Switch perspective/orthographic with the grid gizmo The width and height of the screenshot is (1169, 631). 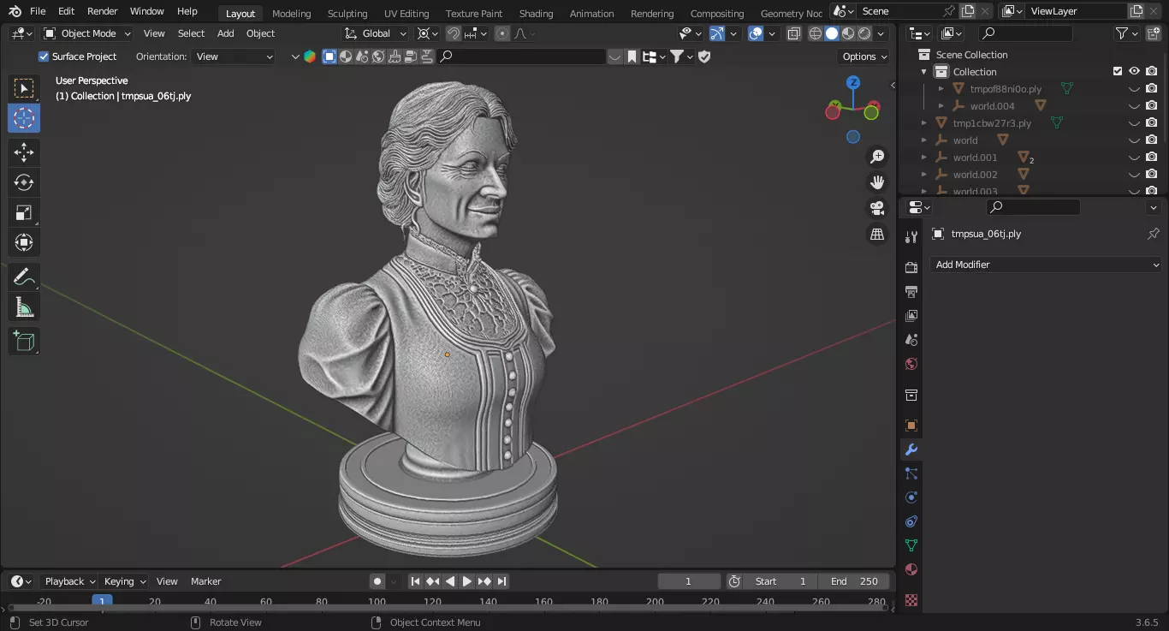pyautogui.click(x=877, y=234)
